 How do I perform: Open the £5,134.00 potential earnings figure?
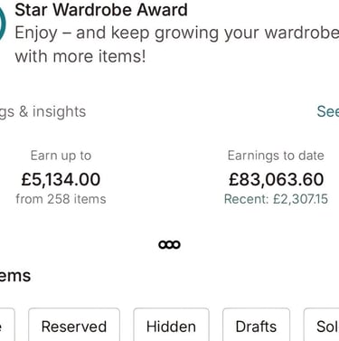(x=61, y=179)
